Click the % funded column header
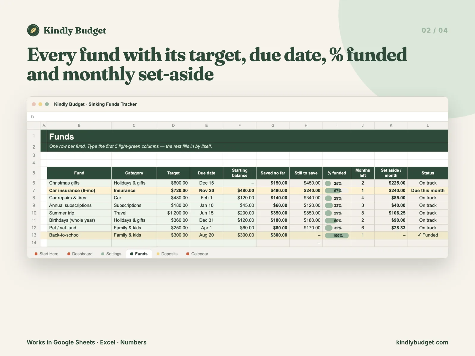This screenshot has width=475, height=356. click(x=337, y=173)
